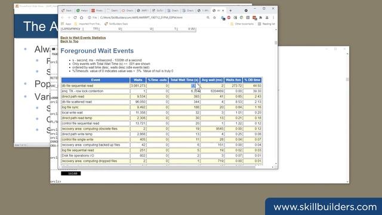Click the highlighted 16348 value in terminal window
Image resolution: width=382 pixels, height=215 pixels.
71,174
